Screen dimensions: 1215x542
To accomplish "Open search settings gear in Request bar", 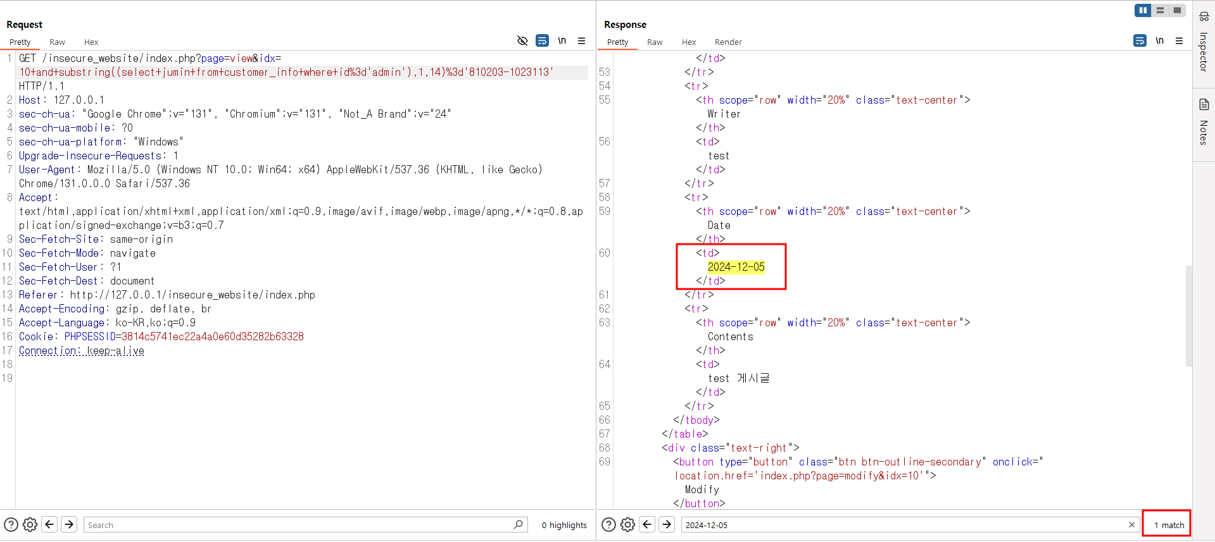I will [30, 524].
